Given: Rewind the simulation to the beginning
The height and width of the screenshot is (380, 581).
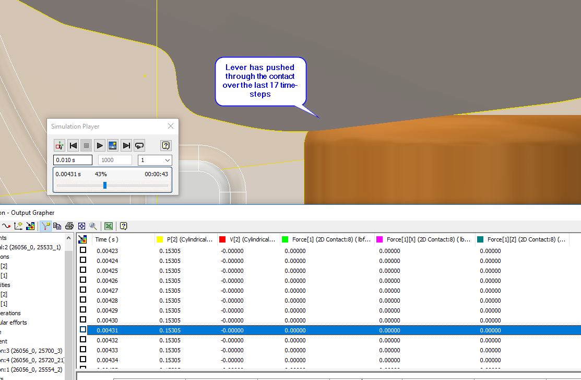Looking at the screenshot, I should pyautogui.click(x=73, y=145).
